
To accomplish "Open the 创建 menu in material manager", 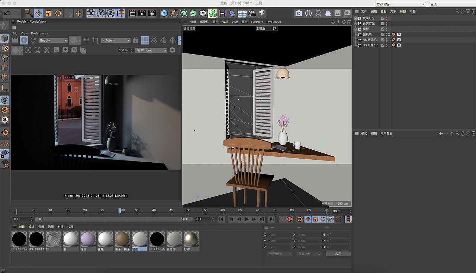I will click(x=22, y=227).
